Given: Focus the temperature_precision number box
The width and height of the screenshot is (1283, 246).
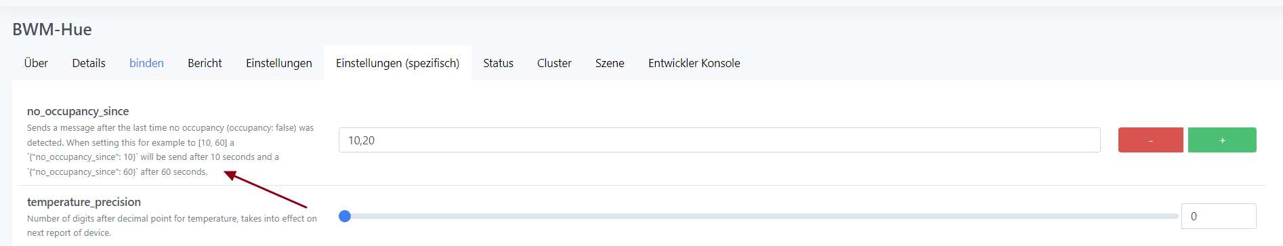Looking at the screenshot, I should tap(1219, 216).
